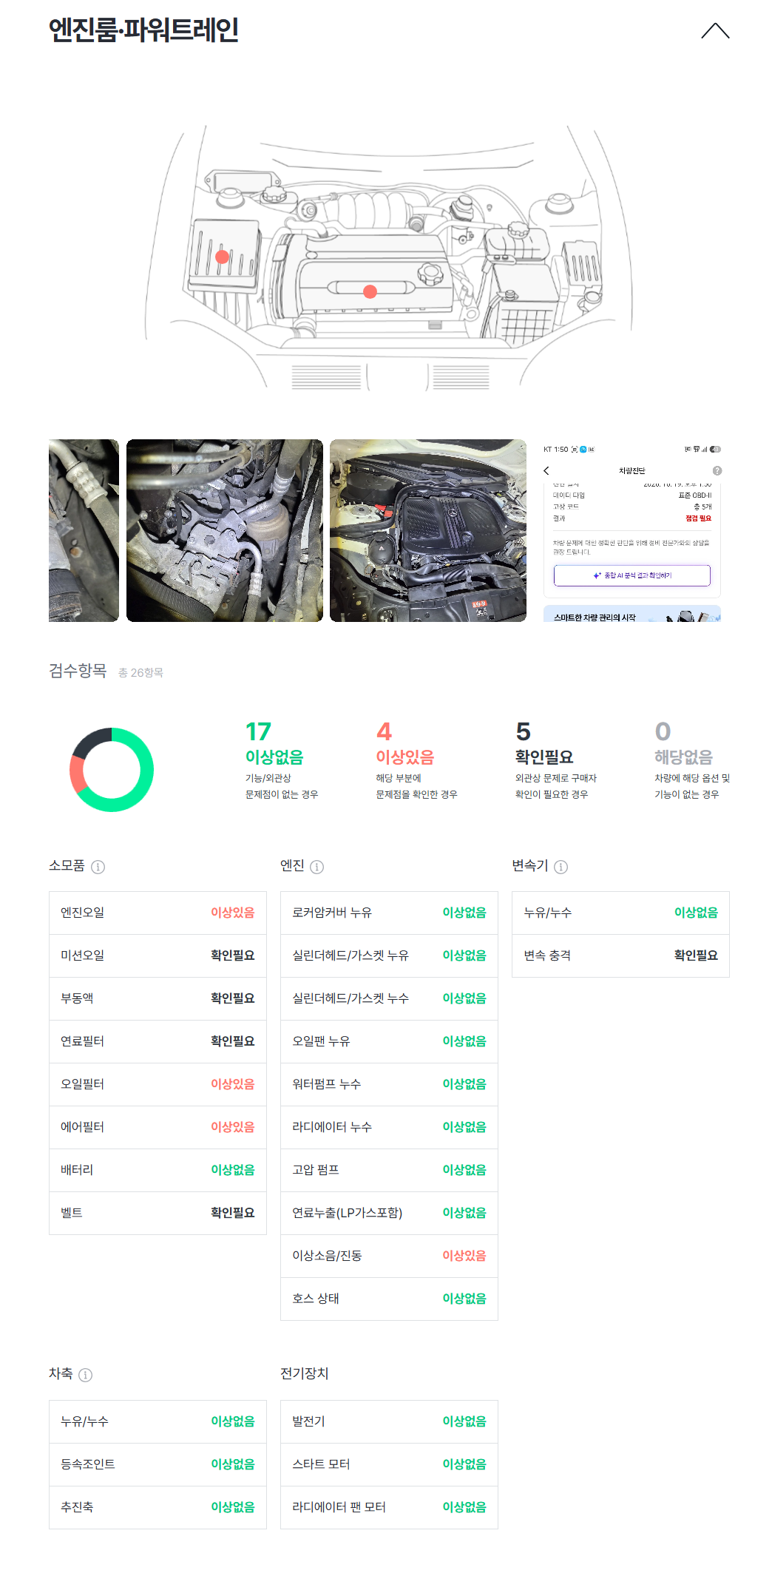Click the 변속기 누유/누수 row
Image resolution: width=772 pixels, height=1573 pixels.
point(620,913)
